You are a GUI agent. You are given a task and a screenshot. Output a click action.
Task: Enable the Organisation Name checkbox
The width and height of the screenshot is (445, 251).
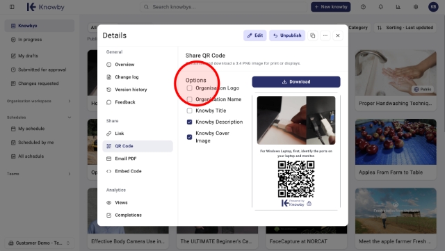(190, 99)
